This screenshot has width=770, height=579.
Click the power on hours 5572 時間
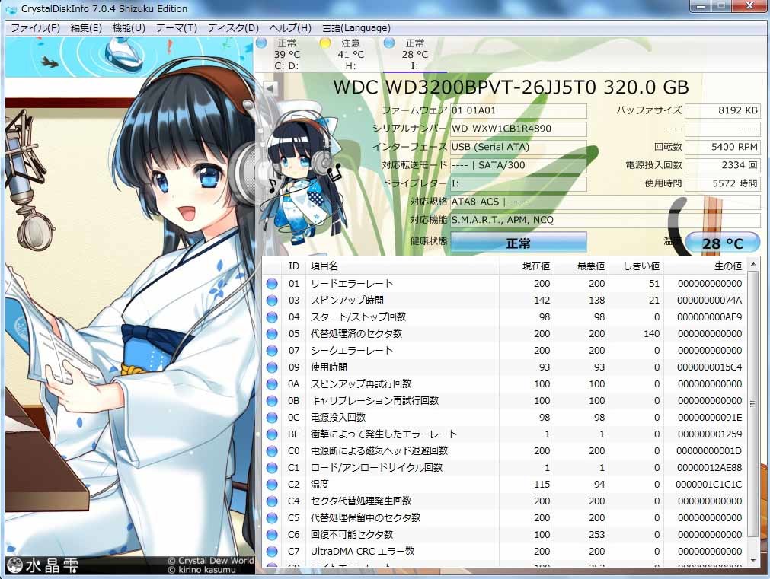coord(722,183)
